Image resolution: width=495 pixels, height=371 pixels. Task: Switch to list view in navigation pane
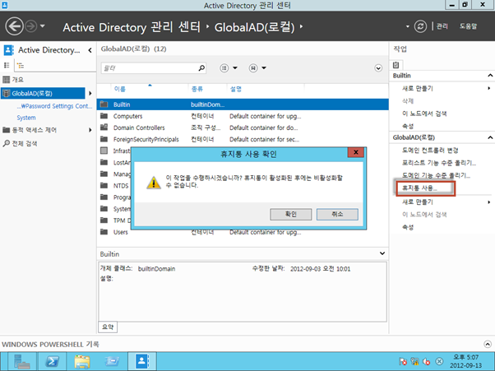(x=7, y=65)
